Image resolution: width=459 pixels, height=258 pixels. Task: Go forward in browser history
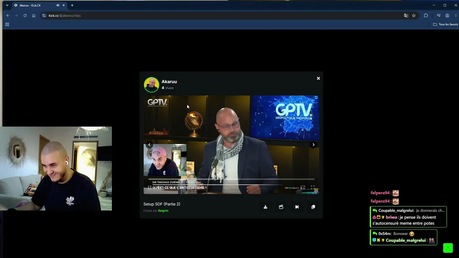(16, 15)
